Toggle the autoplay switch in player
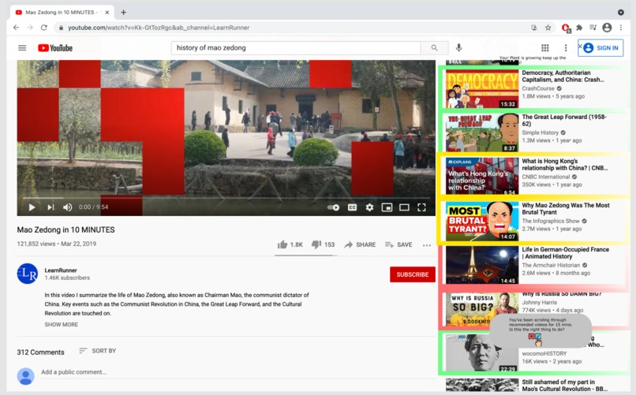Screen dimensions: 636x395 click(x=334, y=207)
